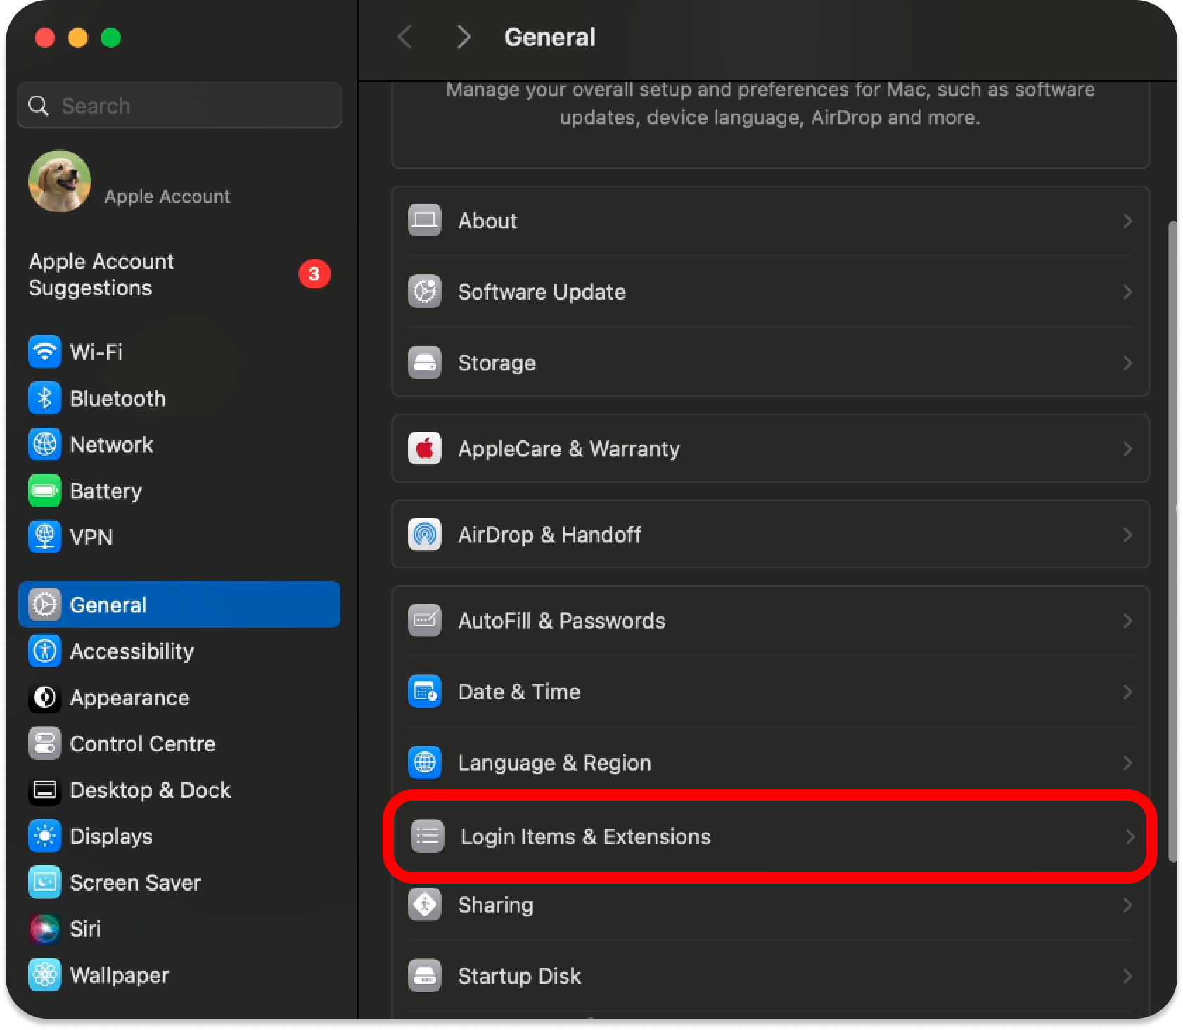The height and width of the screenshot is (1030, 1183).
Task: Go back using the back arrow
Action: [404, 37]
